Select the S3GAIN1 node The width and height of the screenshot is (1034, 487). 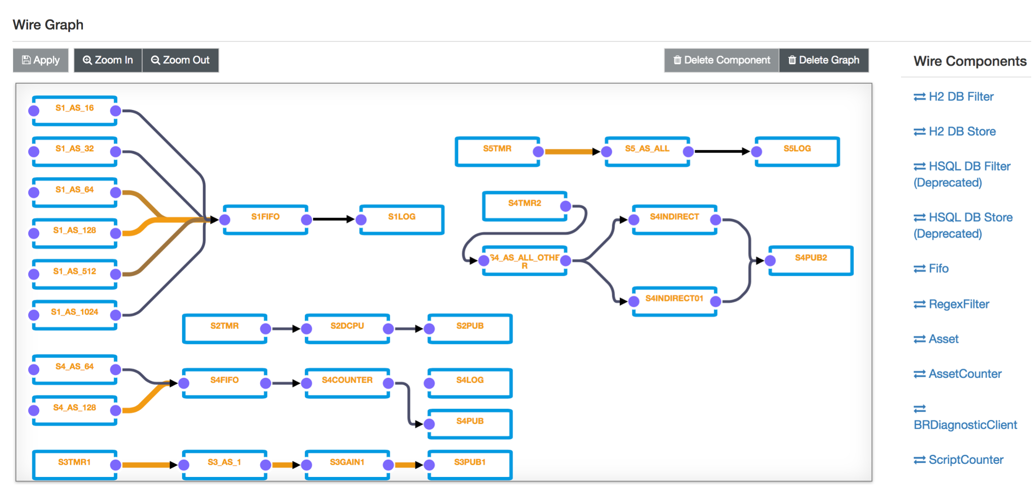click(x=348, y=465)
